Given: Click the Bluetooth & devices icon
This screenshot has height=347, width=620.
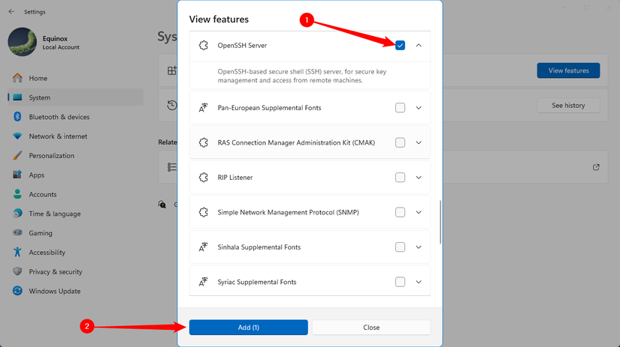Looking at the screenshot, I should click(17, 117).
